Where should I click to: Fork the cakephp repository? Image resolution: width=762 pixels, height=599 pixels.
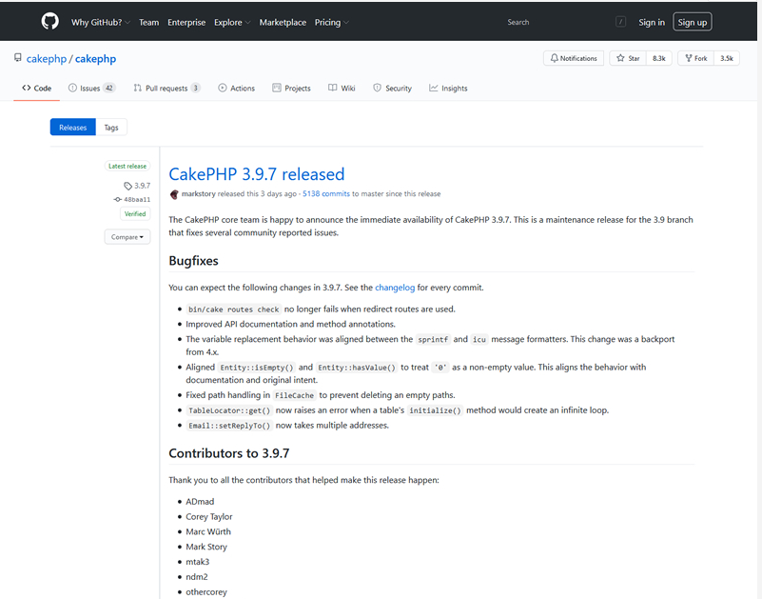(x=696, y=58)
